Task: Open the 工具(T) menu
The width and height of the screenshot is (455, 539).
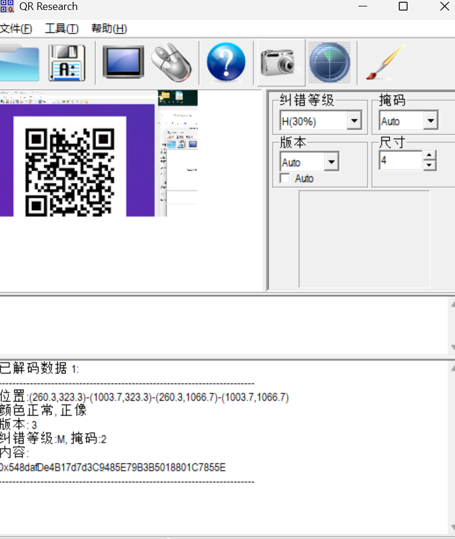Action: tap(61, 29)
